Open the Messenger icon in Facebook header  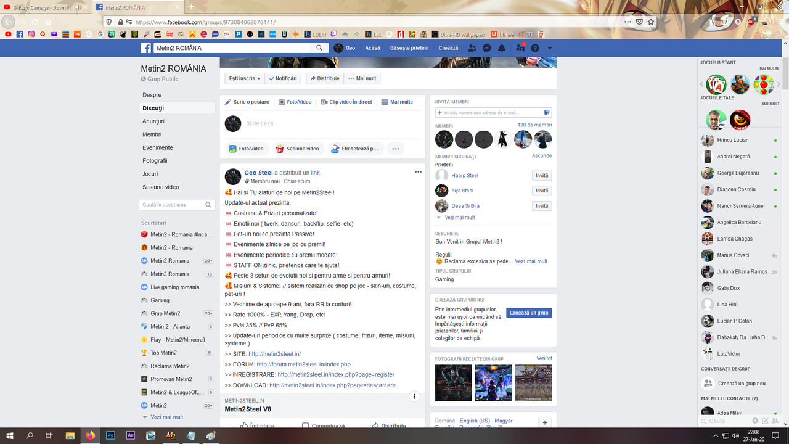tap(487, 48)
